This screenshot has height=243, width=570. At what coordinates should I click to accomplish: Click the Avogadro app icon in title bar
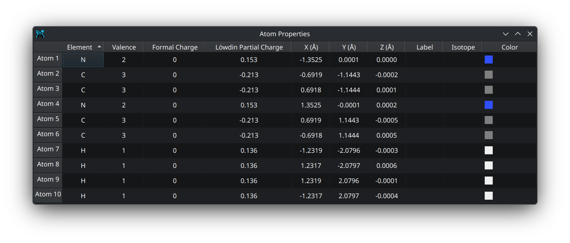pyautogui.click(x=40, y=34)
